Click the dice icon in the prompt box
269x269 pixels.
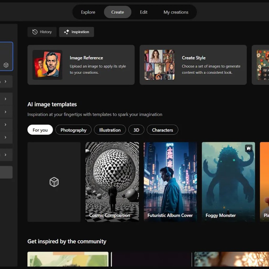(x=6, y=65)
